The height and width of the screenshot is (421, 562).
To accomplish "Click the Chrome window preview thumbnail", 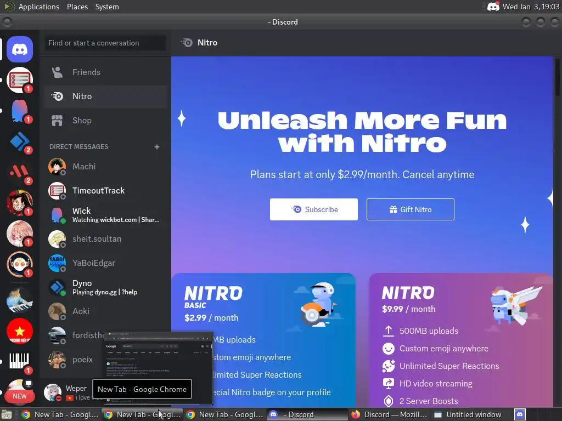I will point(158,368).
